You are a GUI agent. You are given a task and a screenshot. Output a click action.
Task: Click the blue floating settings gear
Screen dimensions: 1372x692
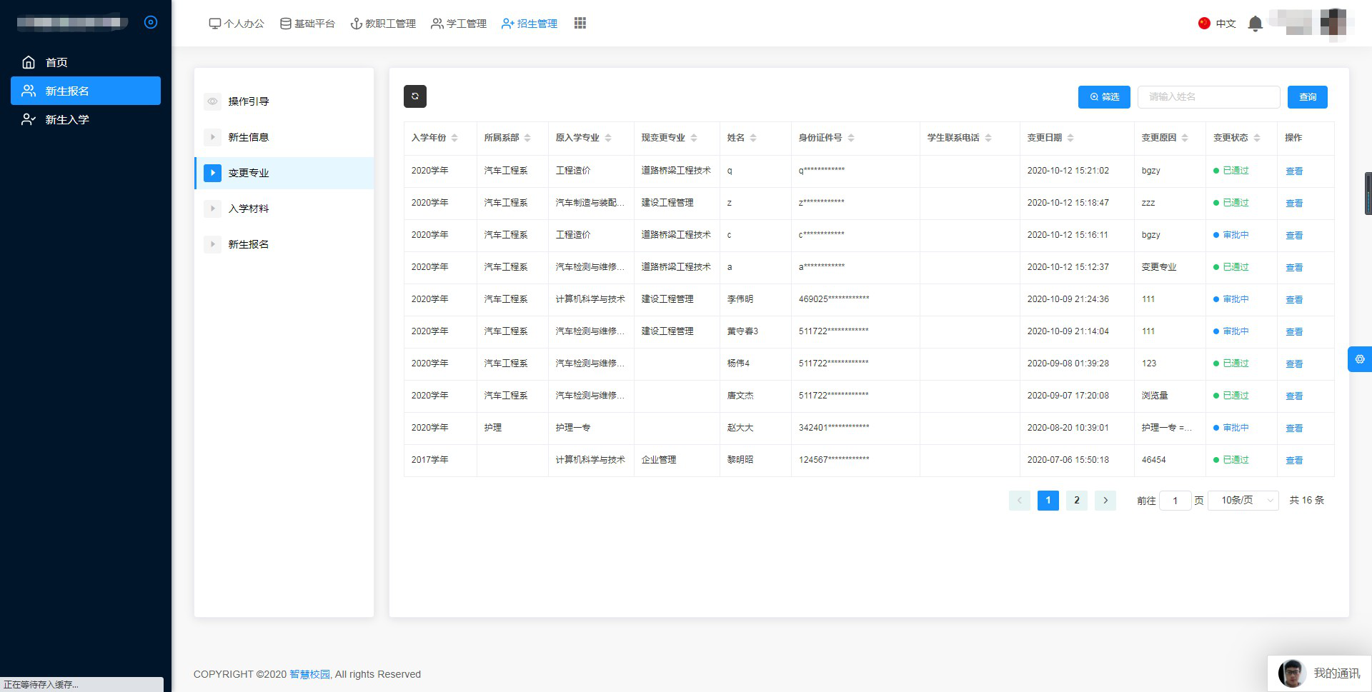coord(1359,359)
